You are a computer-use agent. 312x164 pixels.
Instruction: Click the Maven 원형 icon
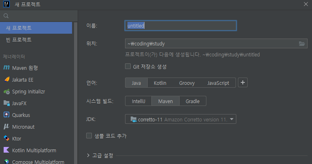6,68
